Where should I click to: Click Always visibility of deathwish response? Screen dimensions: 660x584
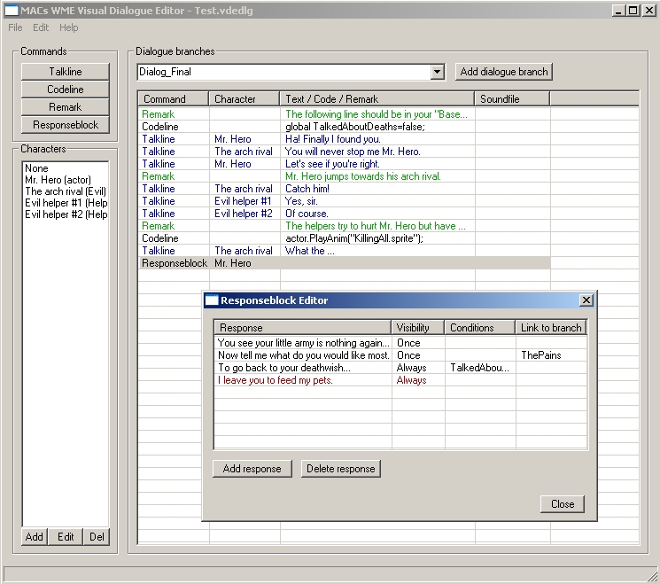point(418,368)
